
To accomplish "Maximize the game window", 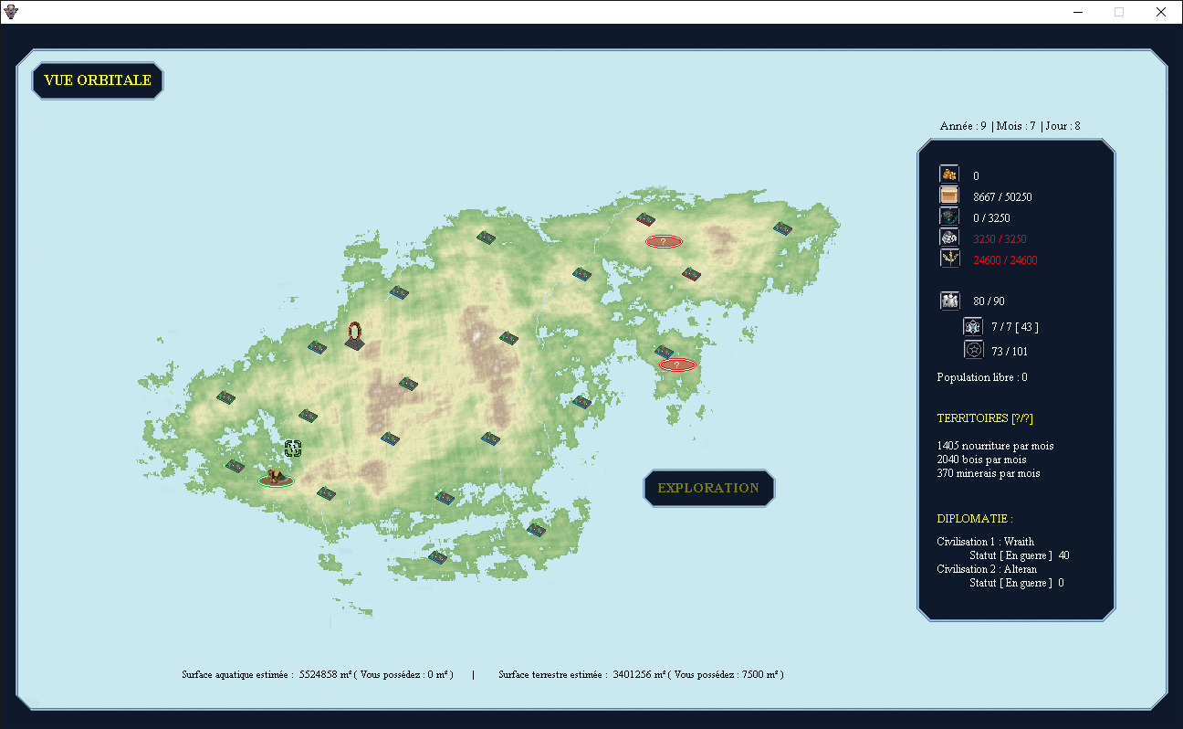I will (x=1119, y=12).
